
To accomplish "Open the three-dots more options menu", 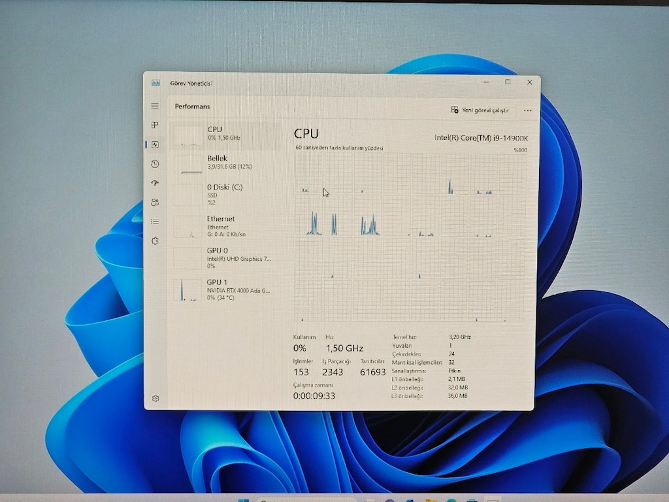I will click(528, 110).
